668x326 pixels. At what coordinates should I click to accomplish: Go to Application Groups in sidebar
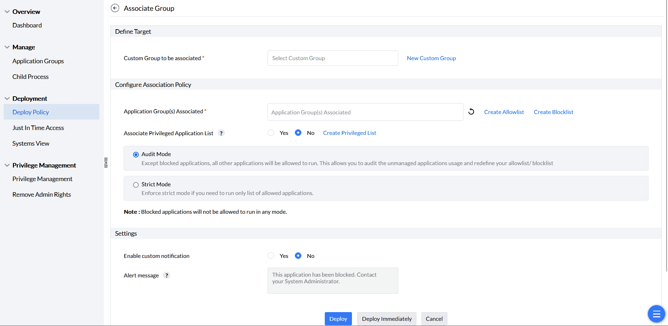[x=38, y=61]
